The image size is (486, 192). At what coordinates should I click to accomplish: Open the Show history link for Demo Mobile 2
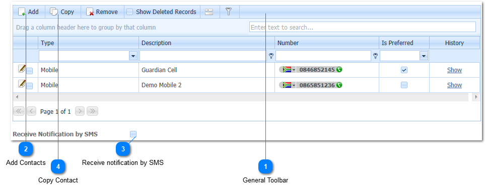(x=454, y=85)
